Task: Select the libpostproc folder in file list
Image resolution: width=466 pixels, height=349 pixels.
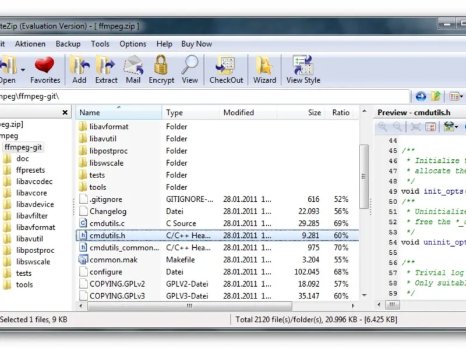Action: [x=217, y=151]
